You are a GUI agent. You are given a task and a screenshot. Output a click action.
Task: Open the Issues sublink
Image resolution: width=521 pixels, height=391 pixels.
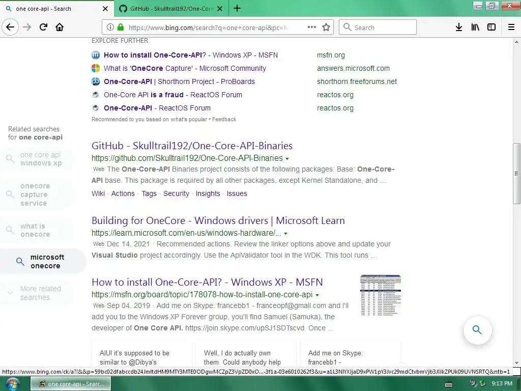237,193
